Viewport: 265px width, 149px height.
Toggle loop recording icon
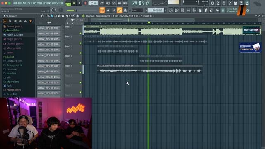click(125, 3)
